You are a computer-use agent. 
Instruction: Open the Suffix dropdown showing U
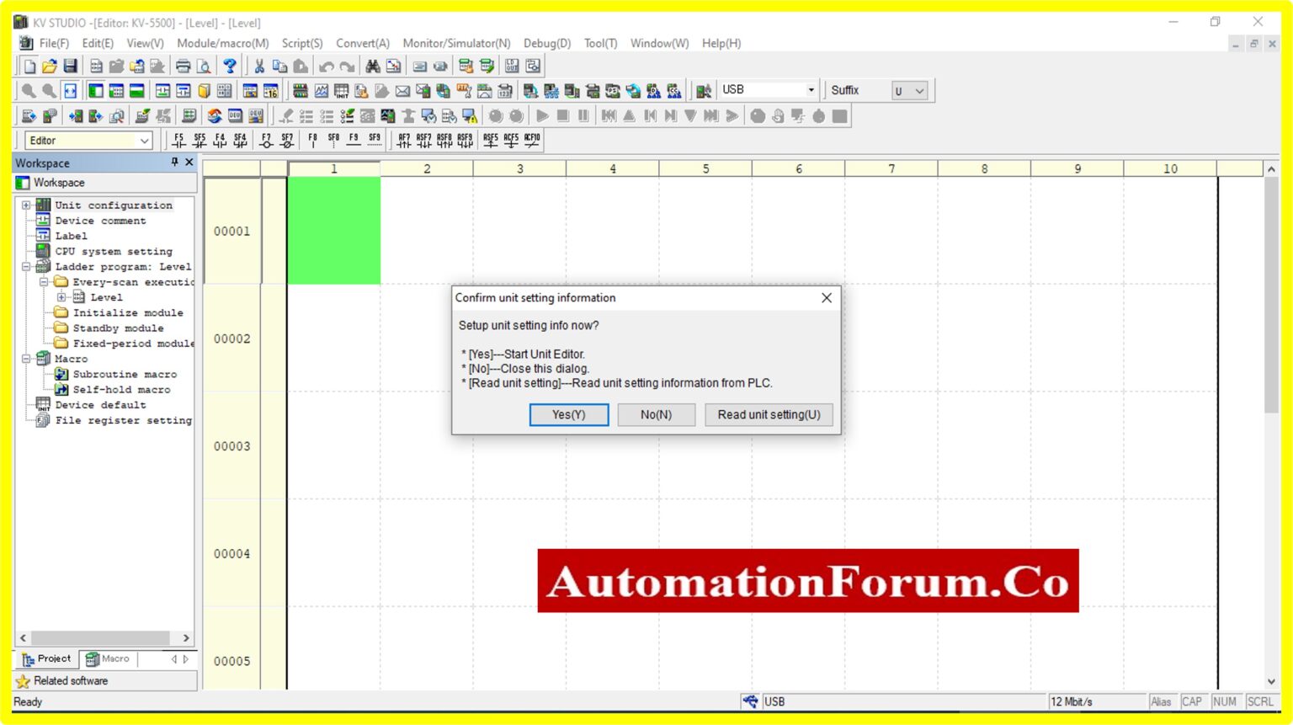(918, 89)
